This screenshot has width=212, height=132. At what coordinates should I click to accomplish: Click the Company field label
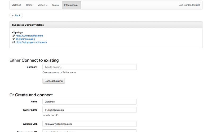[32, 67]
